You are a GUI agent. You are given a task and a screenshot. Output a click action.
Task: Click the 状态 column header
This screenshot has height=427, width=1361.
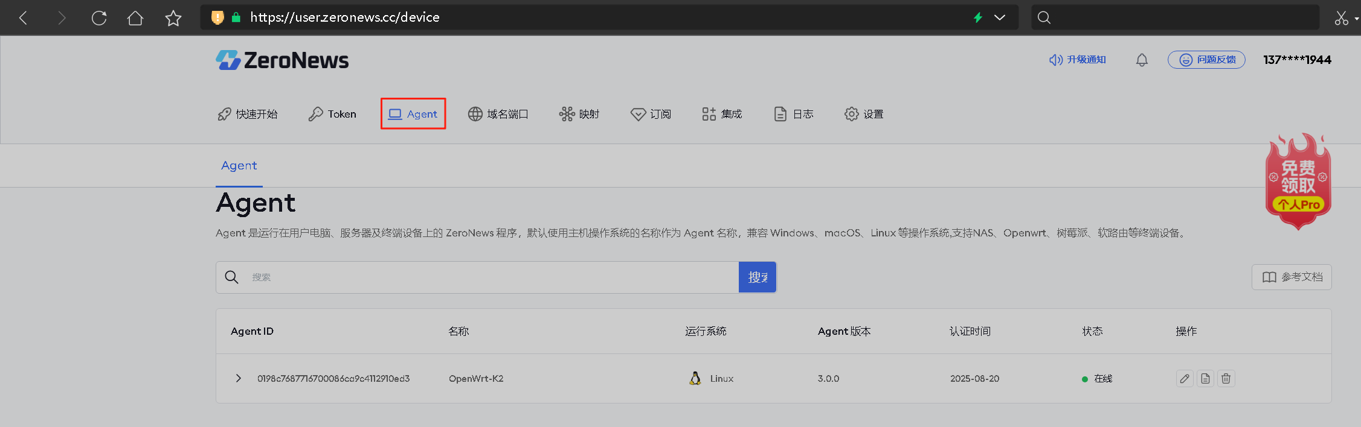pos(1092,331)
